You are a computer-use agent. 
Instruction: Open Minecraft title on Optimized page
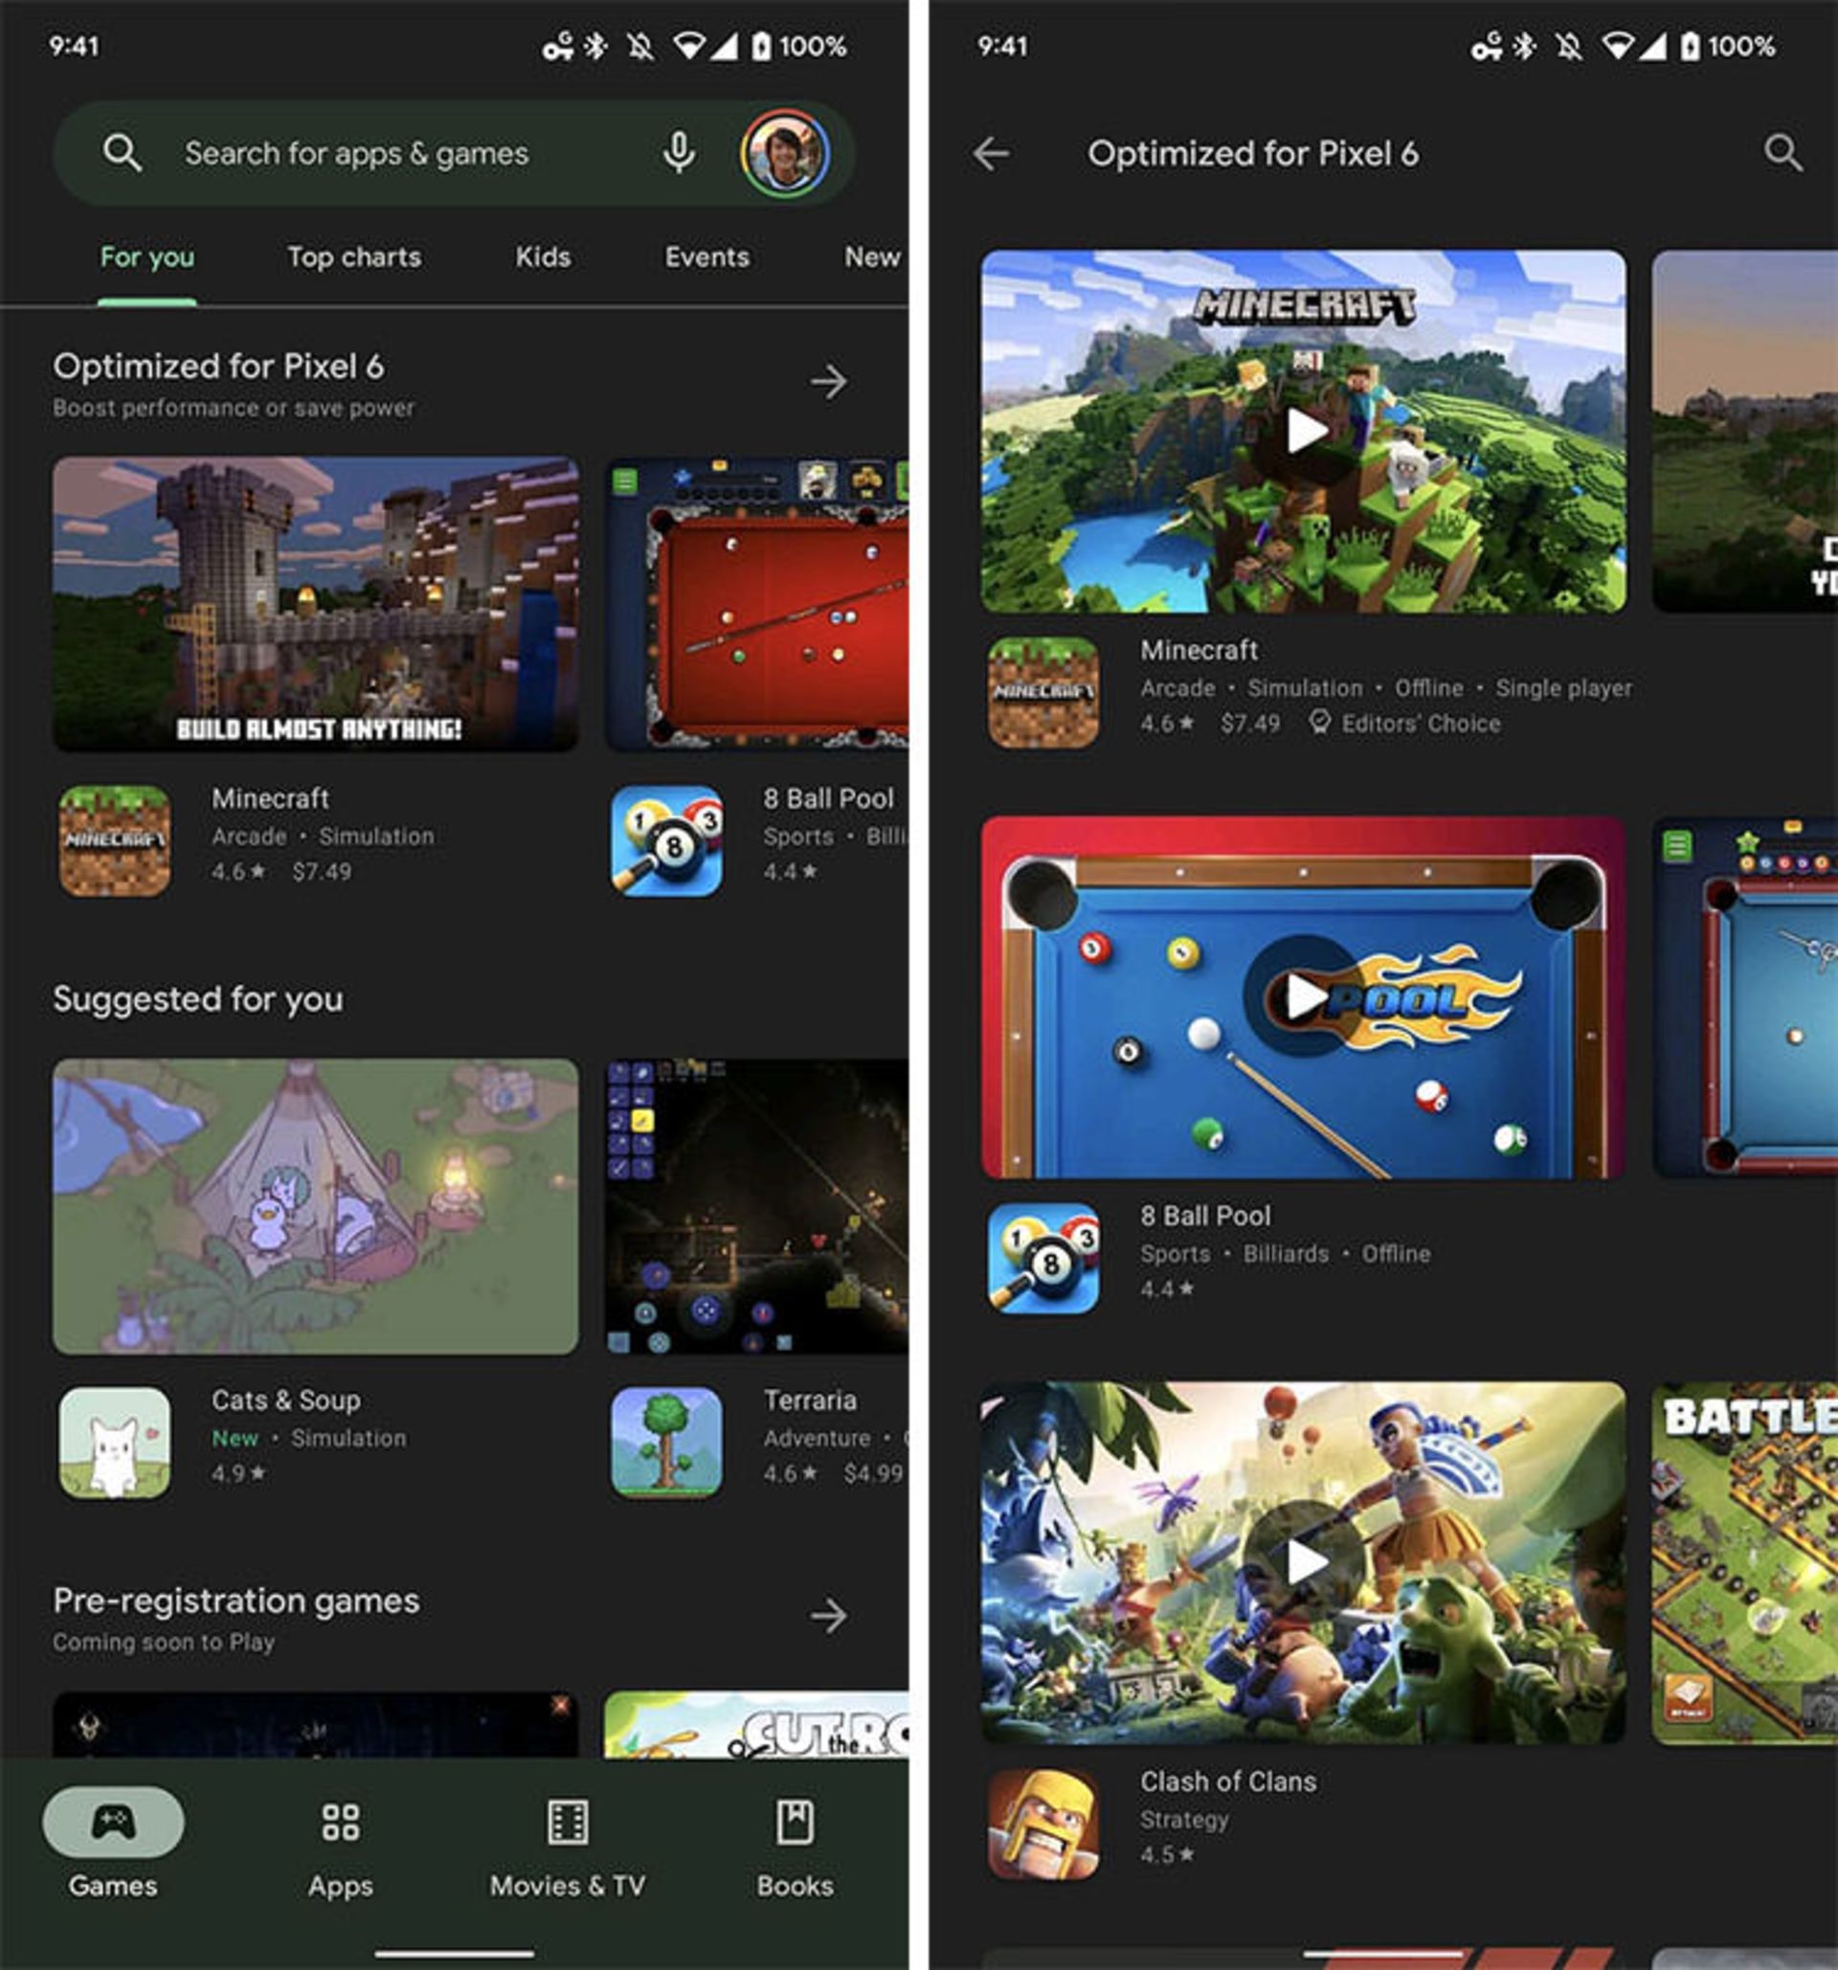click(x=1199, y=650)
